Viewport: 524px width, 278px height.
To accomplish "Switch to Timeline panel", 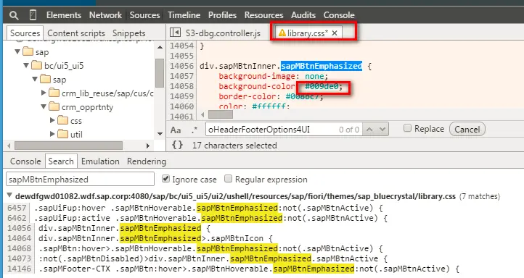I will click(184, 15).
